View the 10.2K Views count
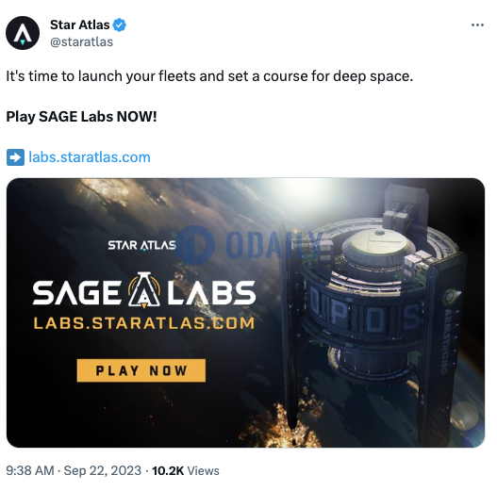This screenshot has height=491, width=497. tap(186, 470)
